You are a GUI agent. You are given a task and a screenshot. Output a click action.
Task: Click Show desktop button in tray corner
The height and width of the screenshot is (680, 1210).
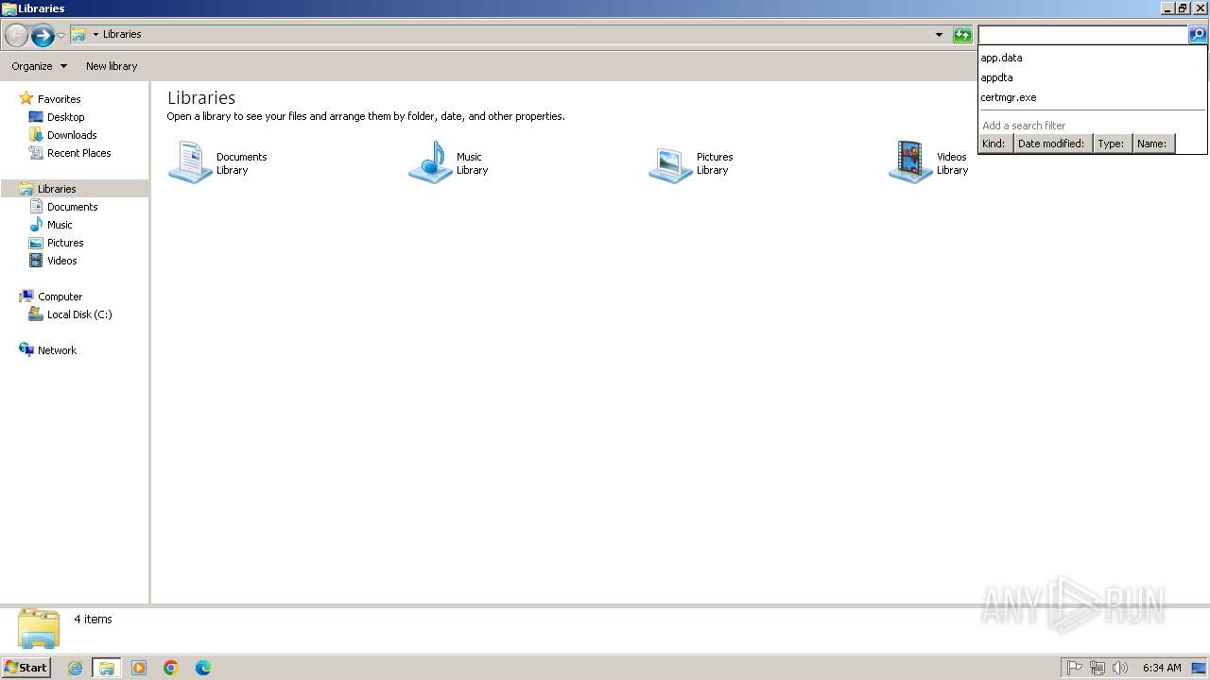click(1199, 668)
